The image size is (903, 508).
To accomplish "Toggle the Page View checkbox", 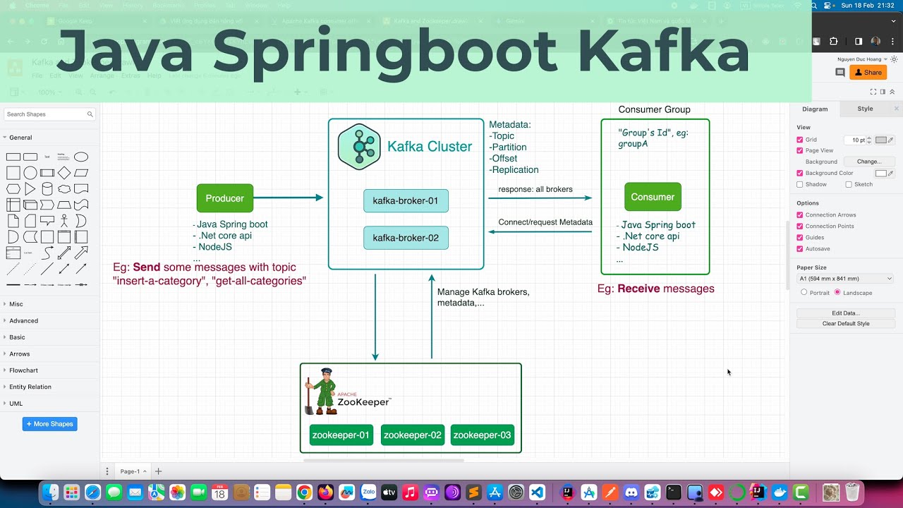I will click(x=799, y=150).
